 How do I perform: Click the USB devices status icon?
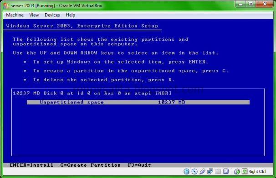[x=202, y=171]
